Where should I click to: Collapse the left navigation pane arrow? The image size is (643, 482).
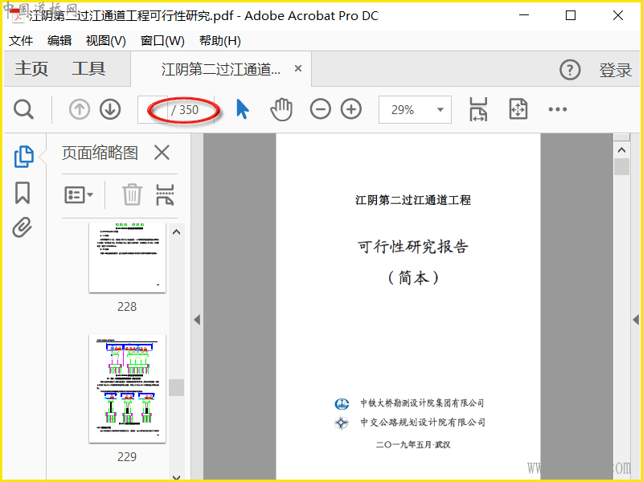[197, 320]
